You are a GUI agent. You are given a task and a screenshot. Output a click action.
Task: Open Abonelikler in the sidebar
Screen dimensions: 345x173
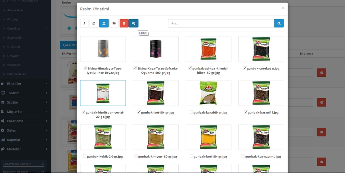click(x=15, y=10)
